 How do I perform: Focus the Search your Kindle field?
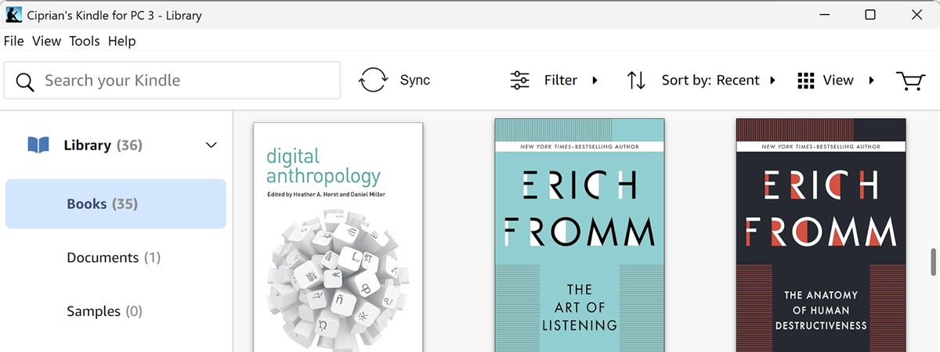click(172, 81)
